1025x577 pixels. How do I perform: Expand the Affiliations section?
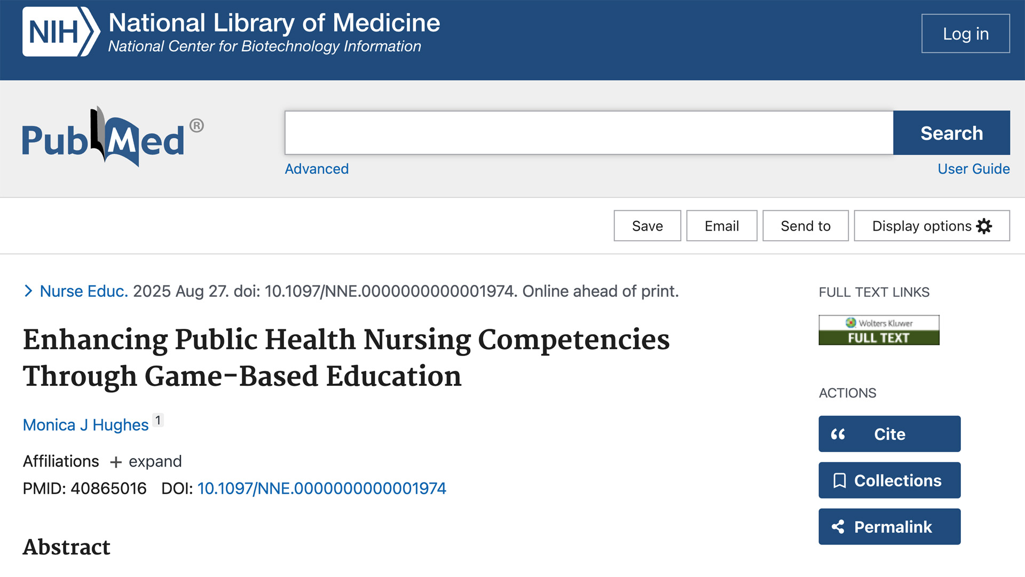pos(146,462)
